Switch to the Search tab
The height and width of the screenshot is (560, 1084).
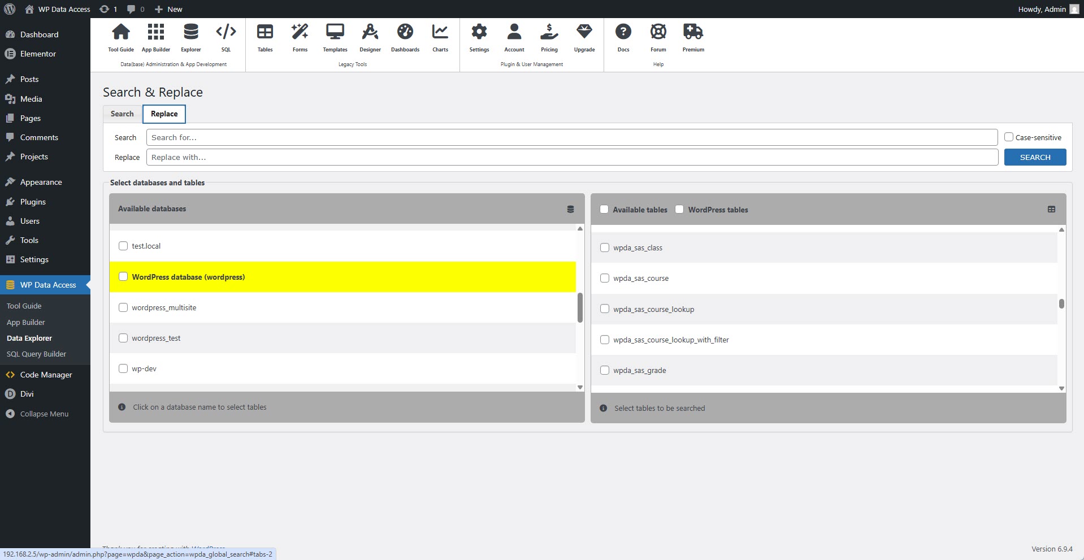tap(122, 114)
